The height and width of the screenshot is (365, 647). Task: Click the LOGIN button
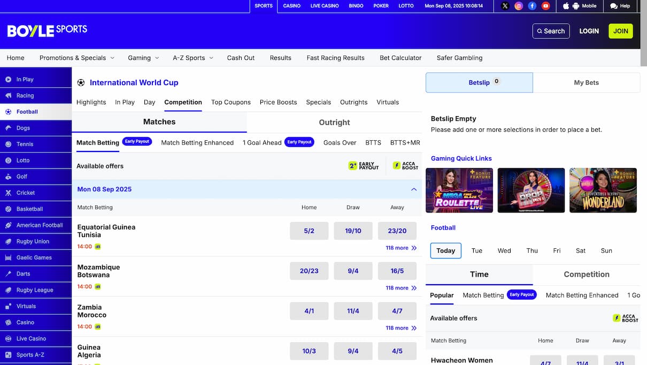pos(589,31)
